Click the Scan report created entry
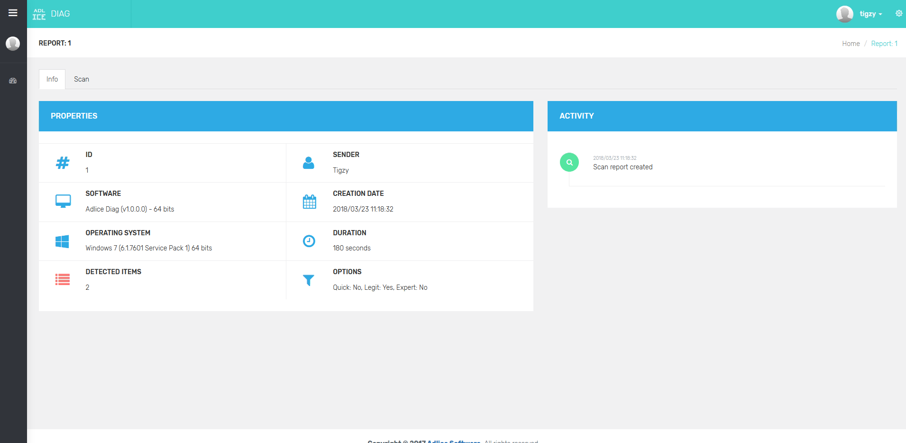Viewport: 906px width, 443px height. point(622,167)
